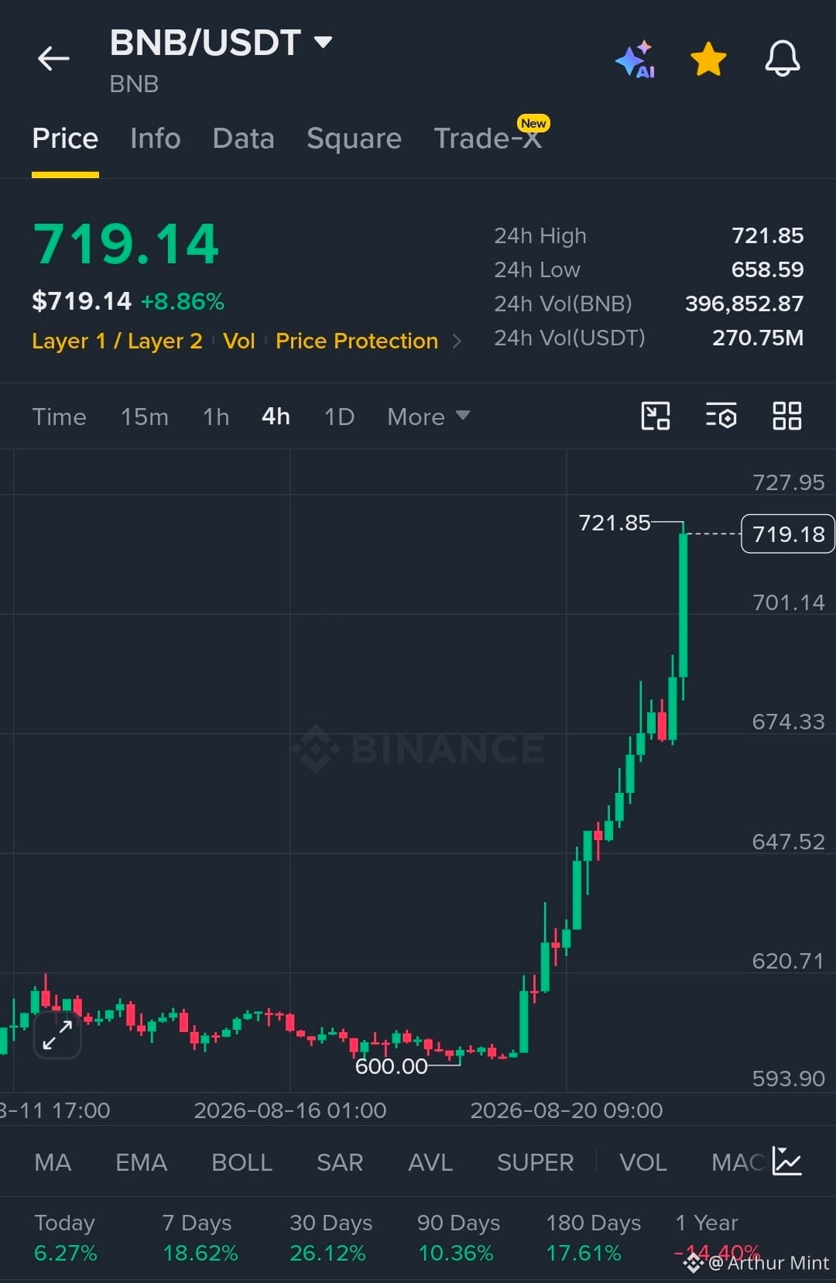Click the 727.95 price axis label
The height and width of the screenshot is (1283, 836).
[788, 482]
